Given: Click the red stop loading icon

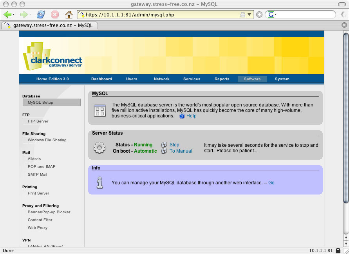Looking at the screenshot, I should point(55,15).
